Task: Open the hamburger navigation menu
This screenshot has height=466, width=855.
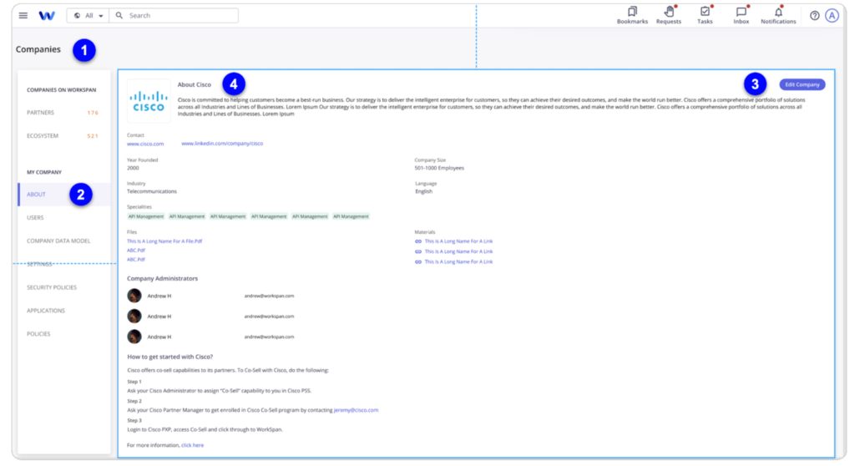Action: [23, 15]
